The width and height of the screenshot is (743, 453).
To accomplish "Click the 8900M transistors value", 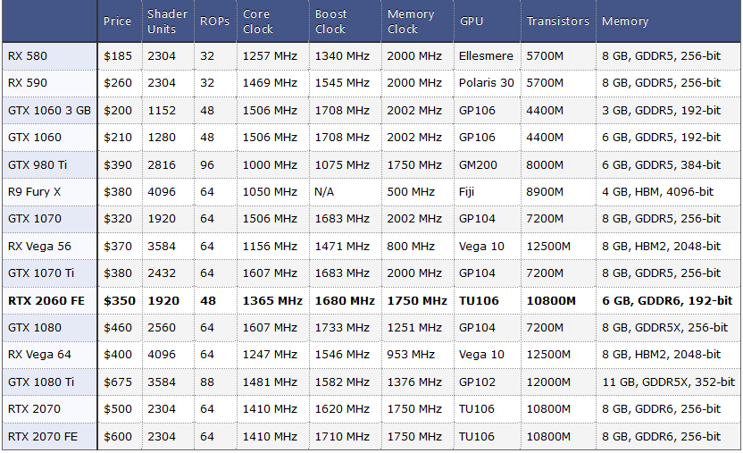I will click(545, 192).
